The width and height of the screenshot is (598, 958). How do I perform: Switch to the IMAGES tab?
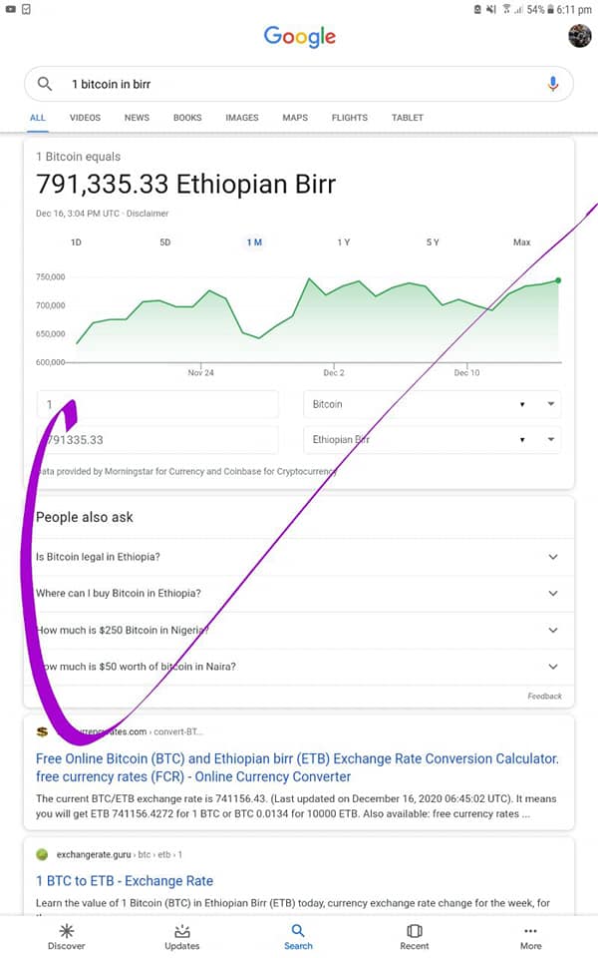(242, 118)
